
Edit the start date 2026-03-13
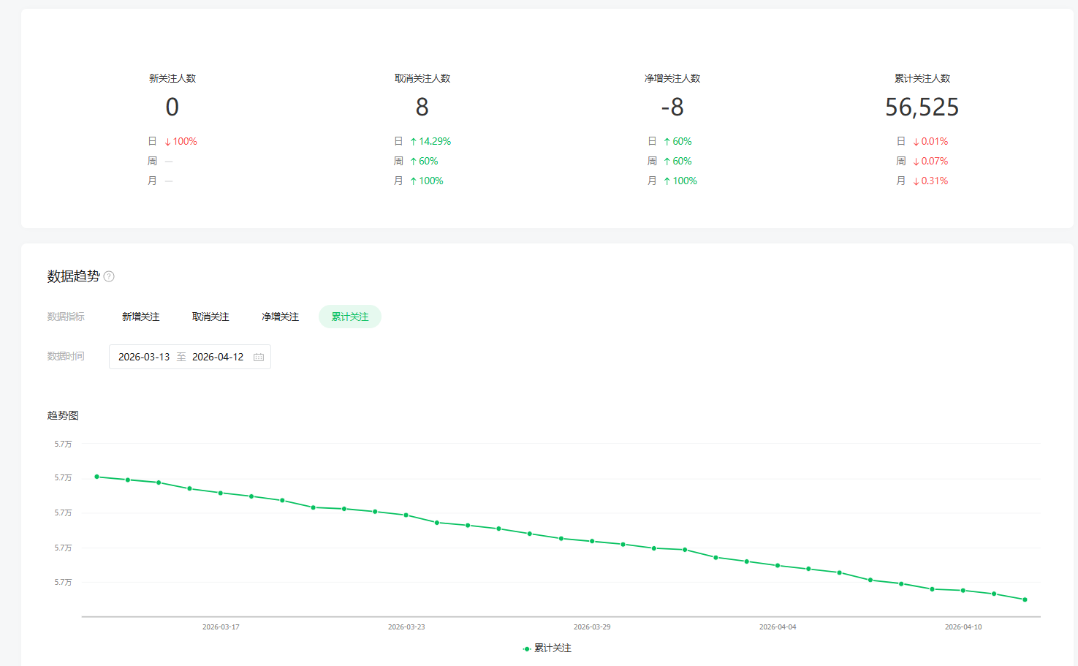pyautogui.click(x=144, y=357)
